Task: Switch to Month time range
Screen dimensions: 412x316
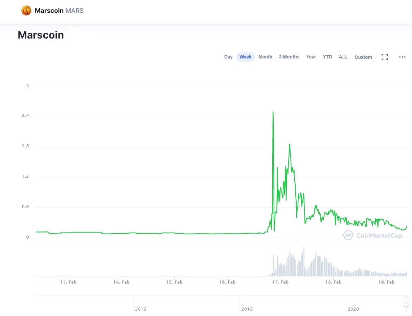Action: click(265, 57)
